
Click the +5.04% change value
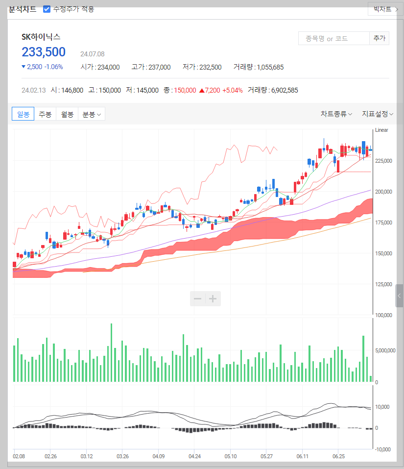(x=233, y=90)
